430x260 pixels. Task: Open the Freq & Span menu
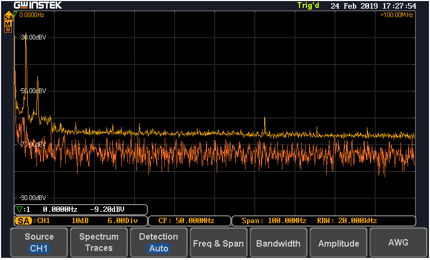218,243
